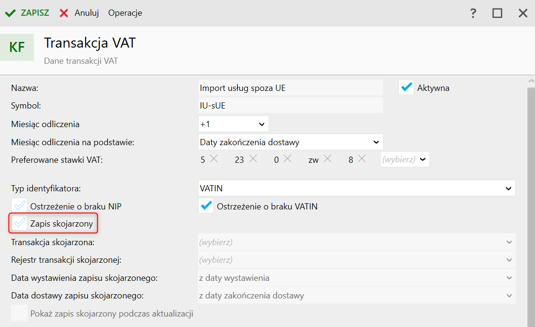Tick the Zapis skojarzony checkbox
535x327 pixels.
[20, 223]
